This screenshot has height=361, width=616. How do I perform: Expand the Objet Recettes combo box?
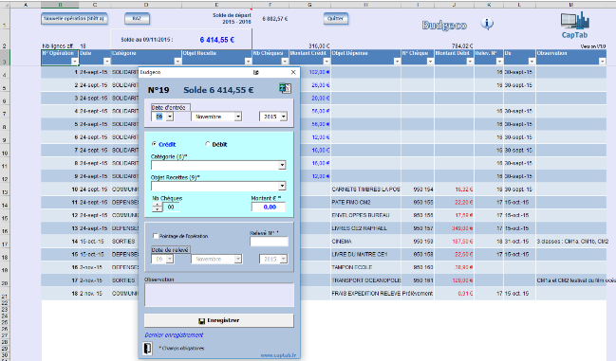coord(282,186)
